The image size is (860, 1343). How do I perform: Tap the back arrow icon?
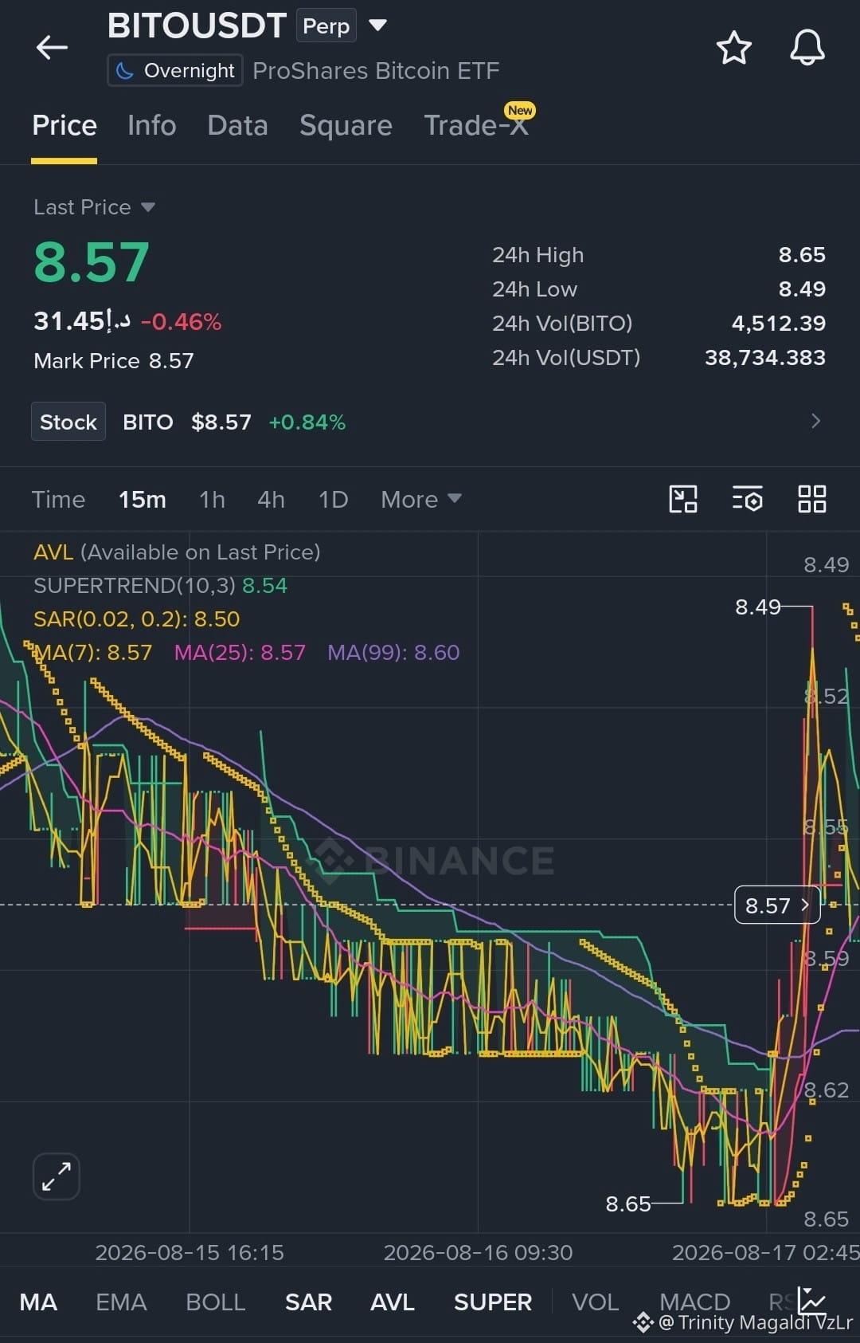[52, 48]
